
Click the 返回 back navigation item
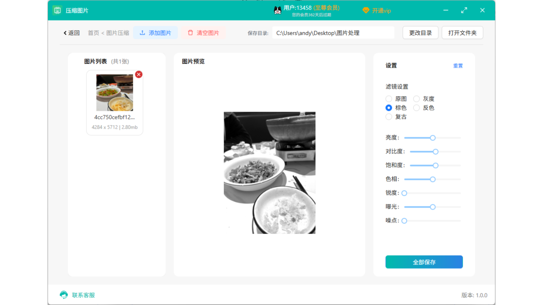coord(71,33)
